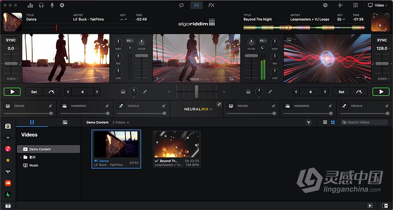Expand the 影片 folder

click(x=21, y=157)
